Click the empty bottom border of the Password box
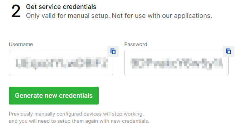 pos(176,75)
